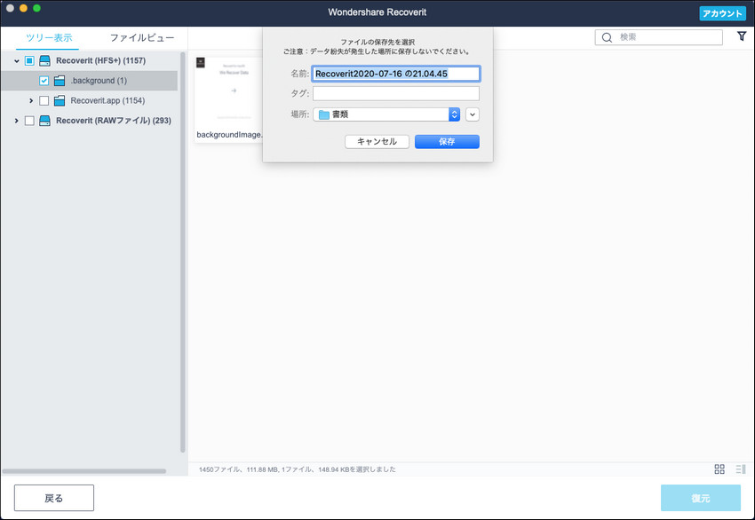Click the Recoverit (HFS+) drive icon
This screenshot has height=520, width=755.
[44, 60]
